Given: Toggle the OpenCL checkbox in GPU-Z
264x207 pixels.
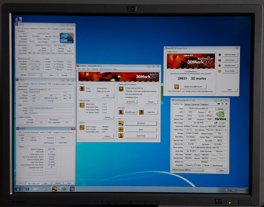Looking at the screenshot, I should 186,165.
